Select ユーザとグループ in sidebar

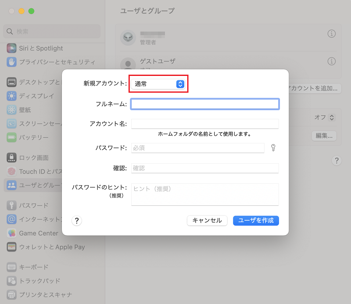[33, 185]
